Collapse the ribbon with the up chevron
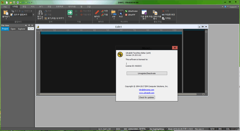240x131 pixels. 223,7
